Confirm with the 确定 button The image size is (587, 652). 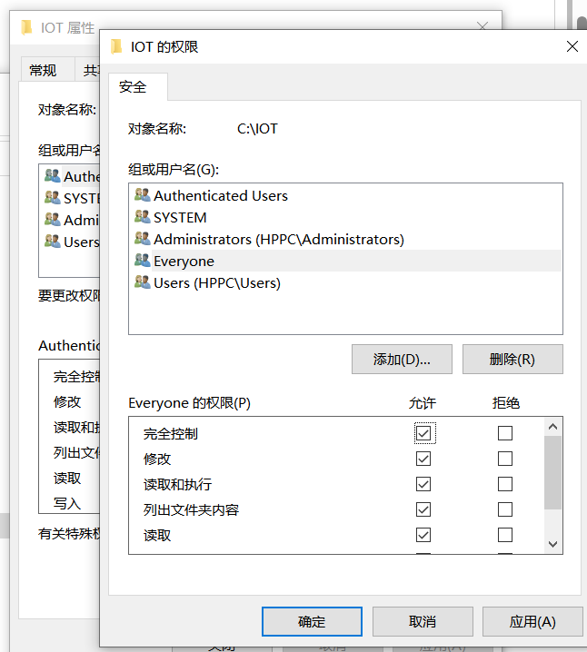[x=312, y=622]
